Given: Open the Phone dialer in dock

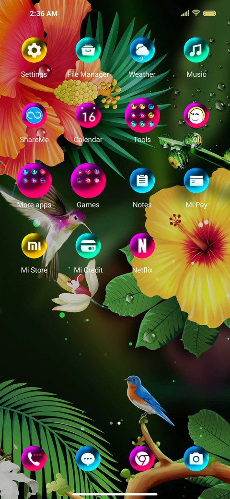Looking at the screenshot, I should [x=34, y=459].
